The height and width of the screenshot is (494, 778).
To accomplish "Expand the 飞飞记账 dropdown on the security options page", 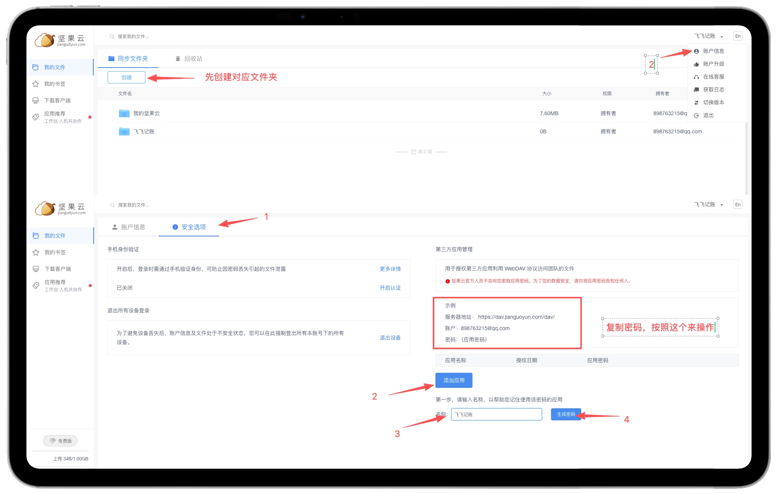I will point(709,205).
